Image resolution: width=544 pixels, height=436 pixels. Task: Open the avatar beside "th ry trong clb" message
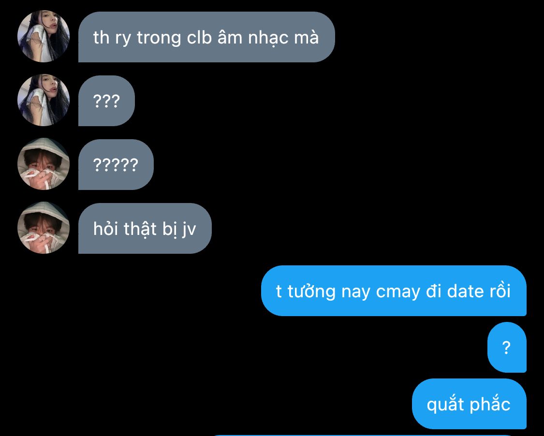[x=44, y=36]
